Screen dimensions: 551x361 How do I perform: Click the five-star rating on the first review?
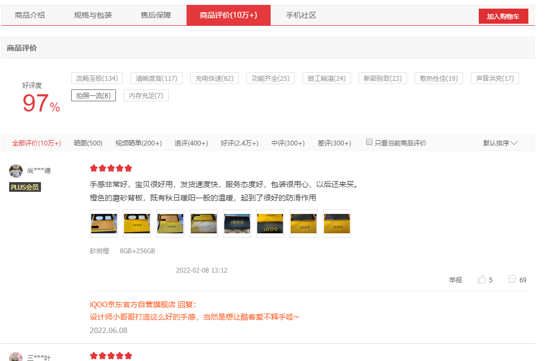pos(111,168)
